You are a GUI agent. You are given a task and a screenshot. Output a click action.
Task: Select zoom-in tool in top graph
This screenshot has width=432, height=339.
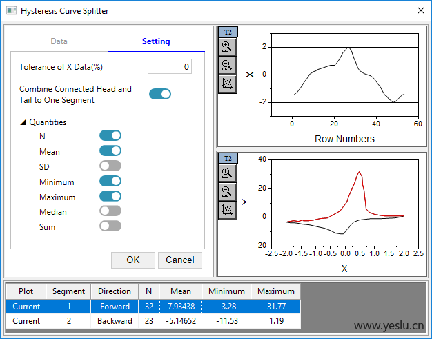227,46
